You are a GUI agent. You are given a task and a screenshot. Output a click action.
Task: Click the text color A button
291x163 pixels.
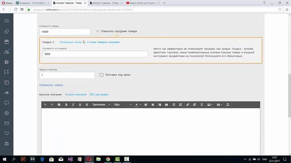pyautogui.click(x=136, y=105)
